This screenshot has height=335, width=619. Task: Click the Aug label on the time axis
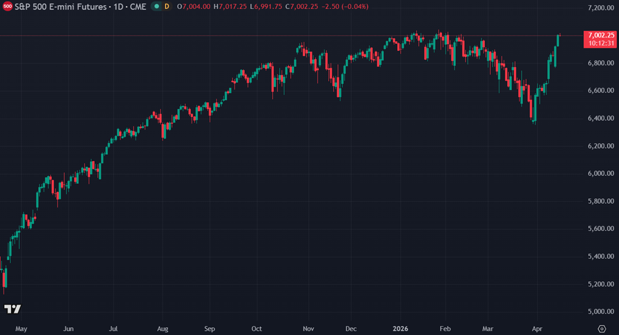click(163, 328)
